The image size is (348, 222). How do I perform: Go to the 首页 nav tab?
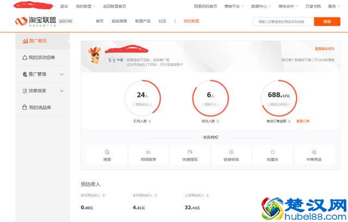tap(100, 21)
